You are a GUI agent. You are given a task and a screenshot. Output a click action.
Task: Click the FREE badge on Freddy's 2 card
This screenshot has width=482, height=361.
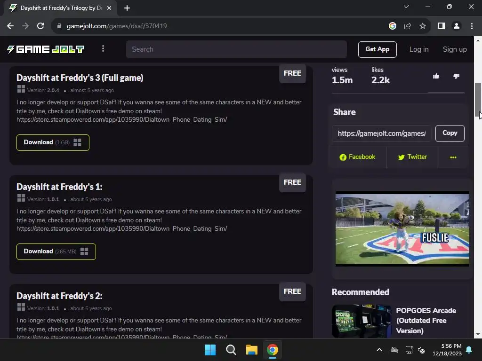point(292,291)
